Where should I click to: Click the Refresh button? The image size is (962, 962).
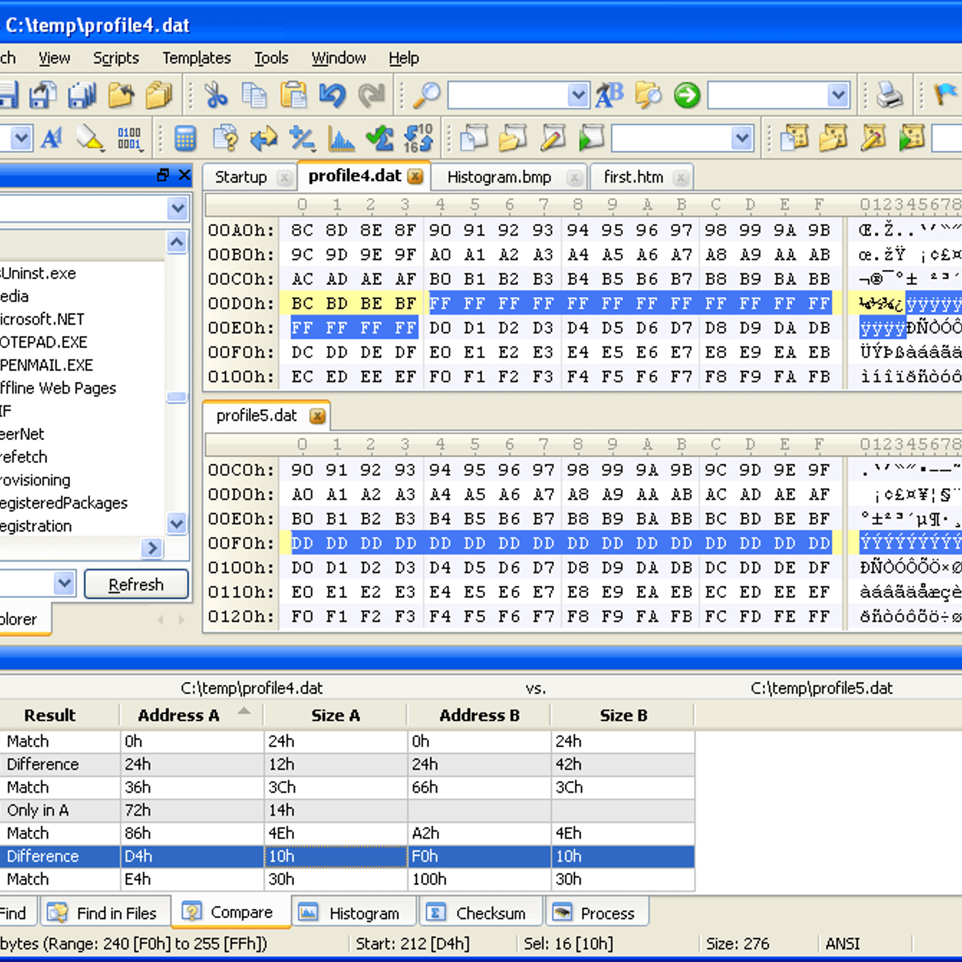(x=136, y=584)
